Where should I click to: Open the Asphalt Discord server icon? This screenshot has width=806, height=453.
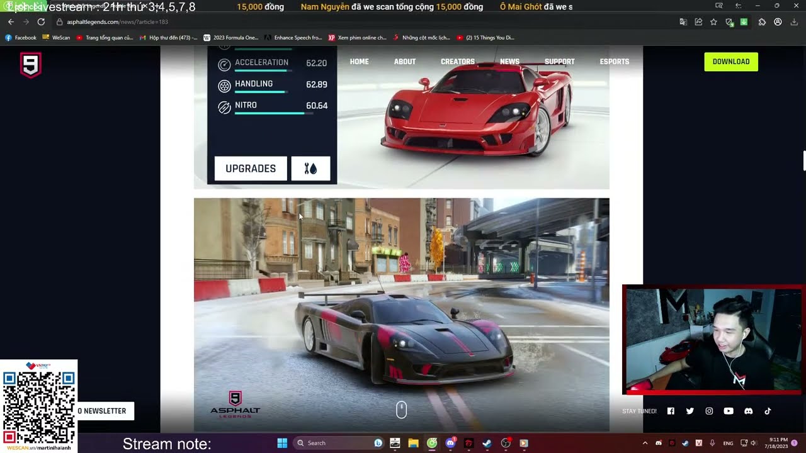point(748,411)
